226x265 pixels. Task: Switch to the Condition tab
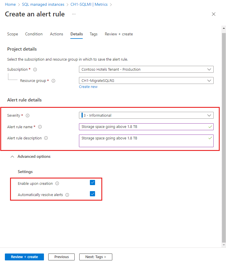34,34
